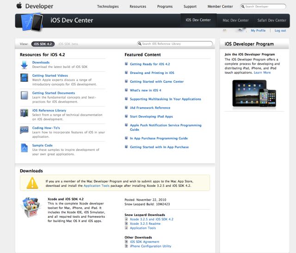The height and width of the screenshot is (253, 296).
Task: Click the Log out link
Action: point(280,31)
